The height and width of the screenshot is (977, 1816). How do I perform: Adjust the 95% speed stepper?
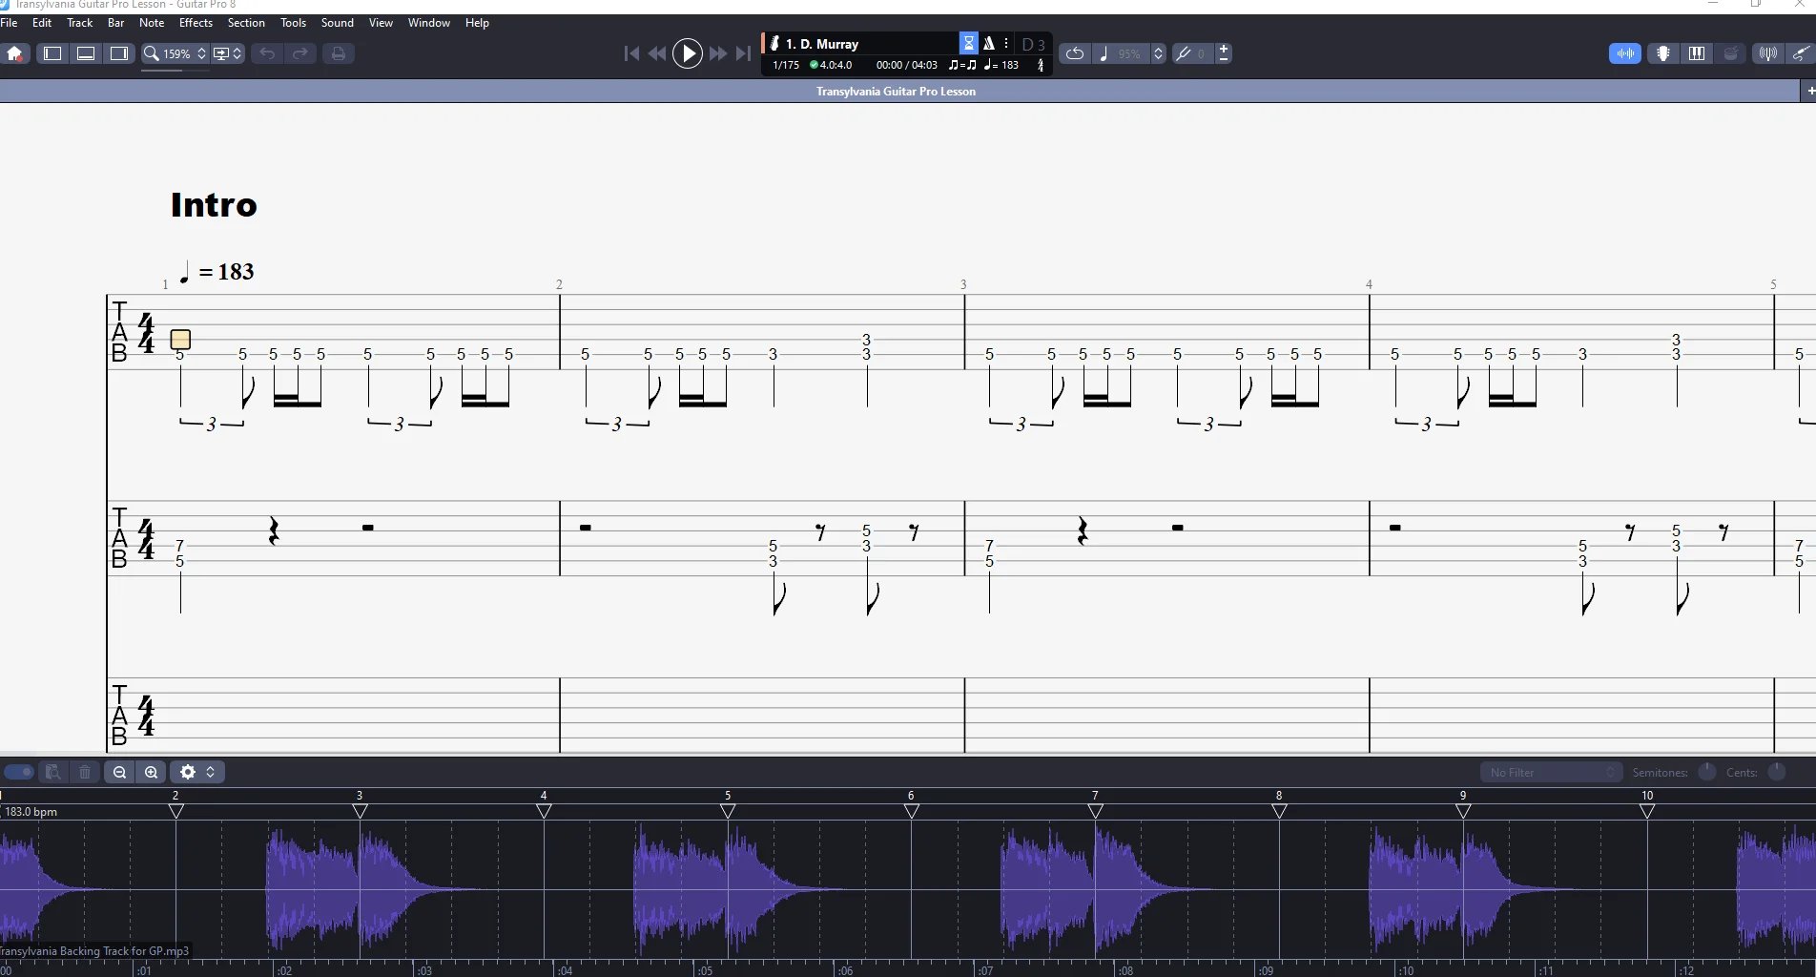pos(1159,53)
